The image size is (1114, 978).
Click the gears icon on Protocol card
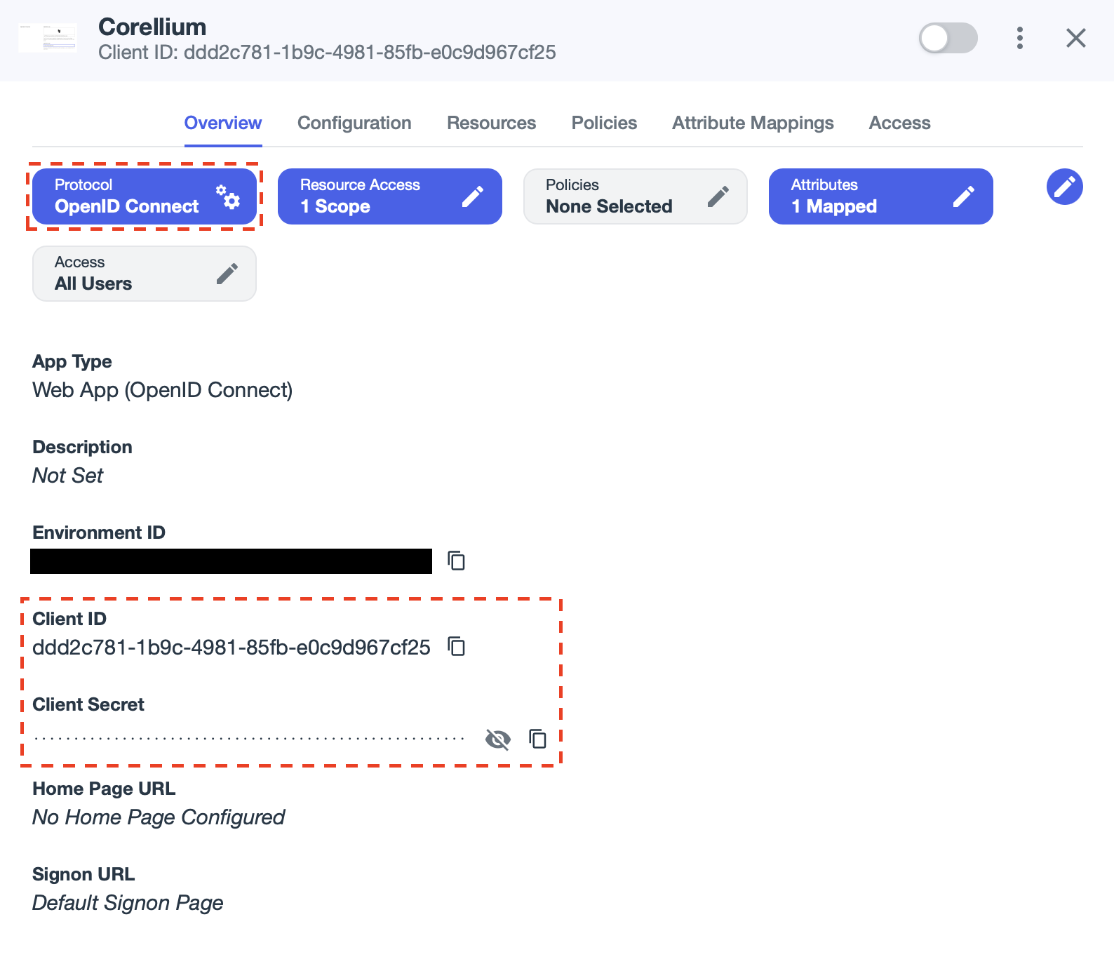(228, 196)
